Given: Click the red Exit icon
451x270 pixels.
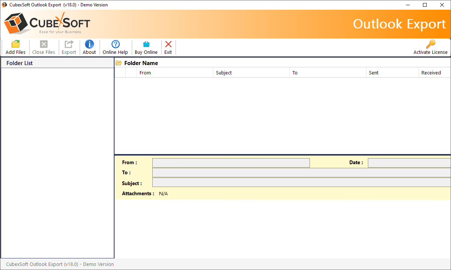Looking at the screenshot, I should (168, 44).
